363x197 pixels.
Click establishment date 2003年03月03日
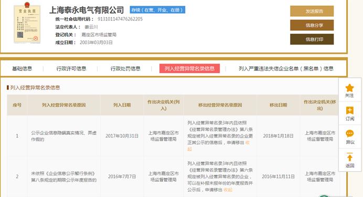pyautogui.click(x=96, y=43)
